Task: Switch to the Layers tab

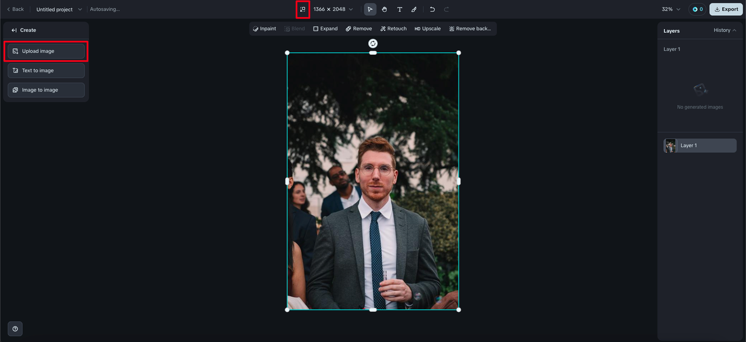Action: 671,30
